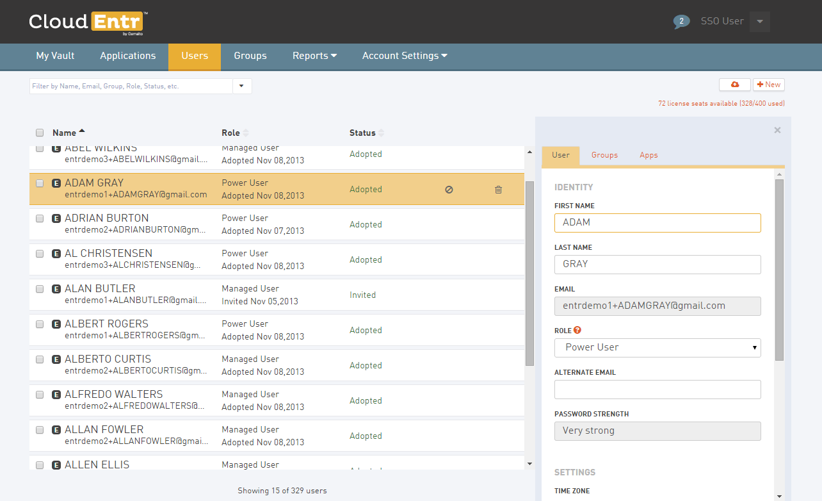This screenshot has height=501, width=822.
Task: Click the Alternate Email input field
Action: click(657, 390)
